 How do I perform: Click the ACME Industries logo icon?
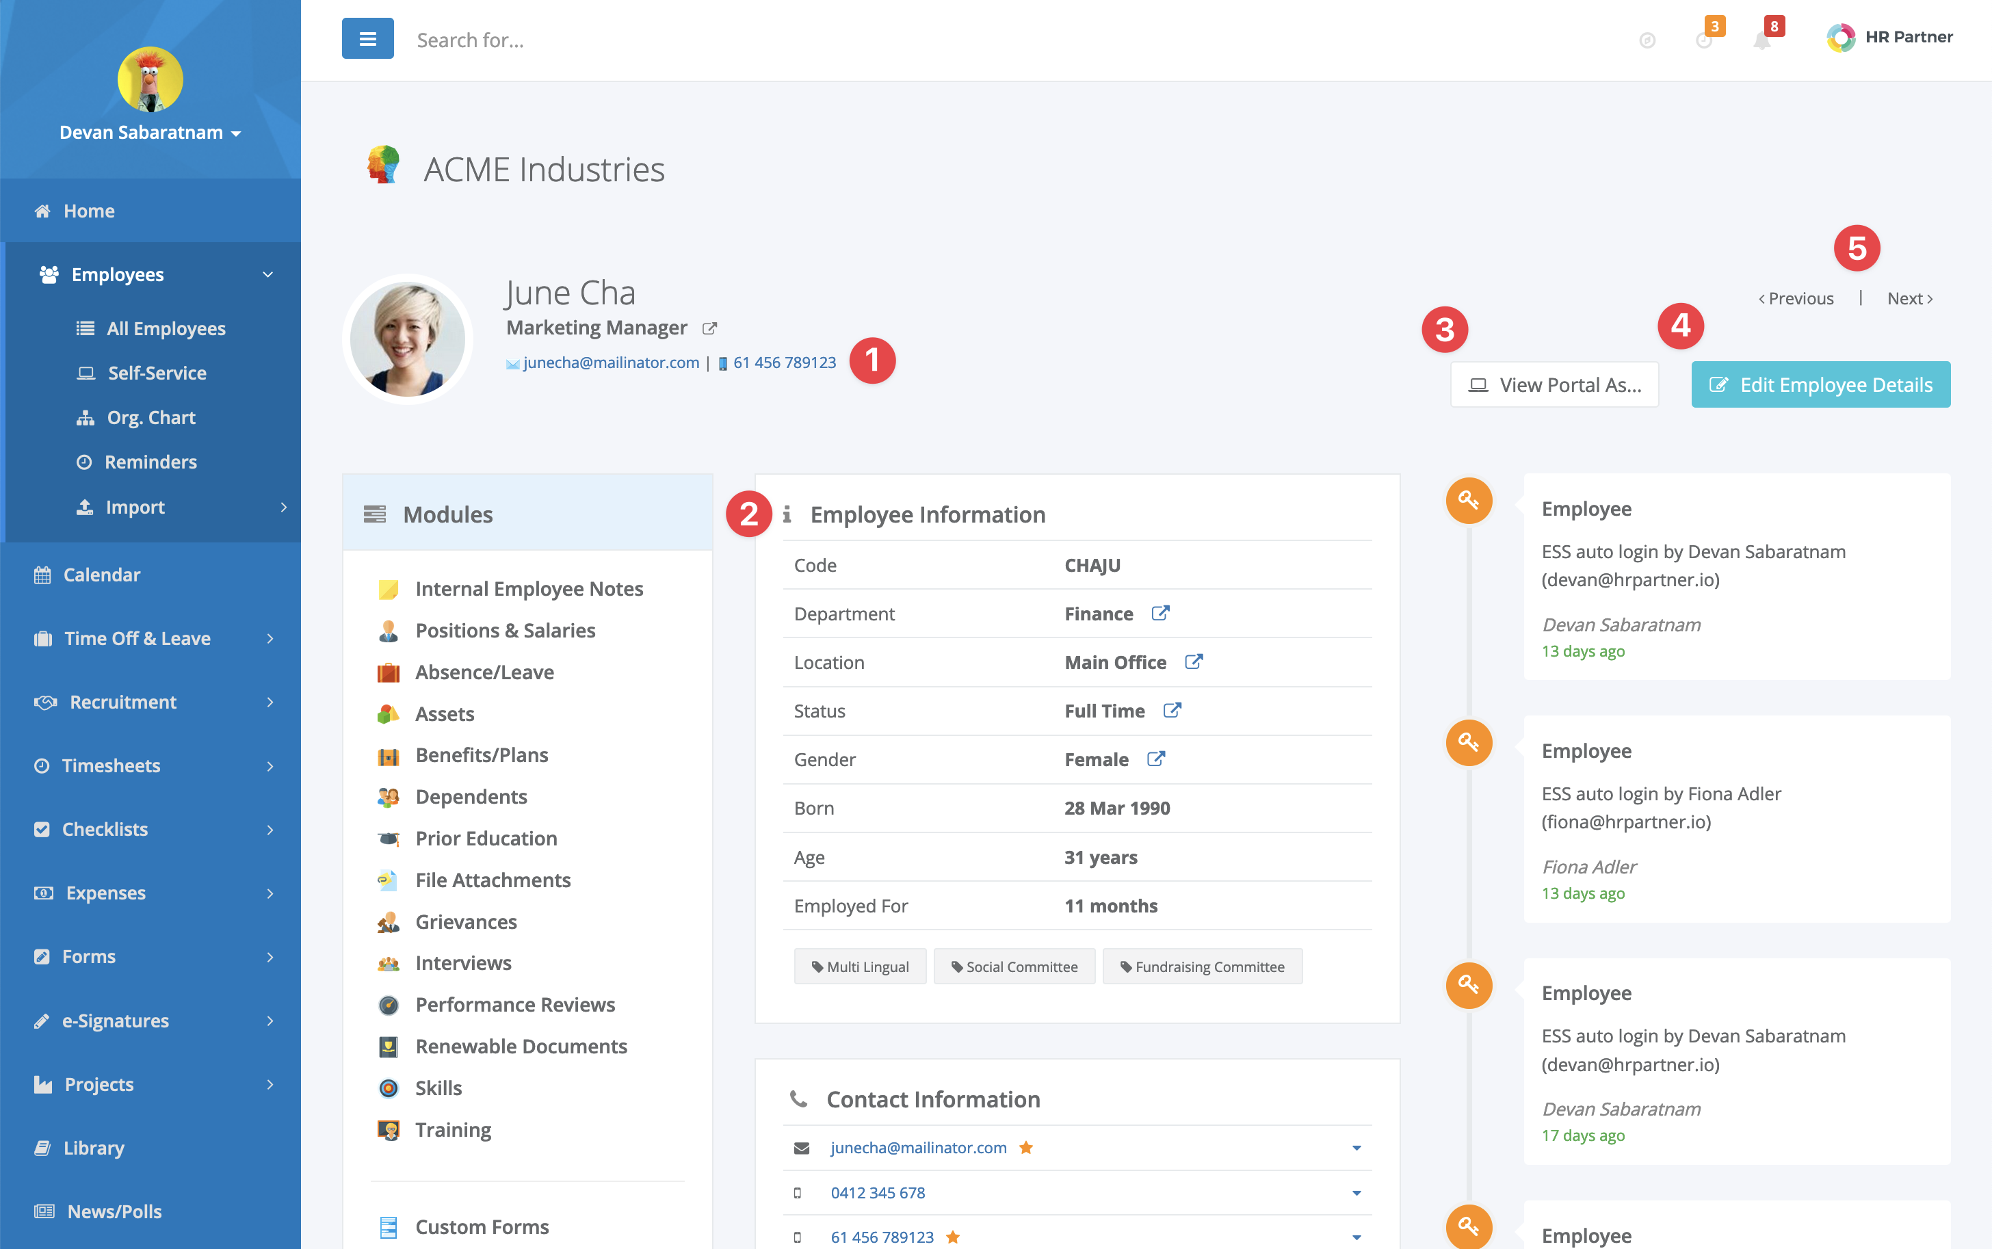coord(383,166)
